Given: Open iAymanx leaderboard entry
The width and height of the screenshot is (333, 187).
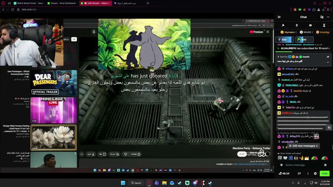Looking at the screenshot, I should point(289,32).
